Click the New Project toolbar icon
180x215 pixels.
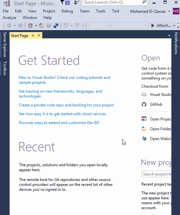point(30,26)
